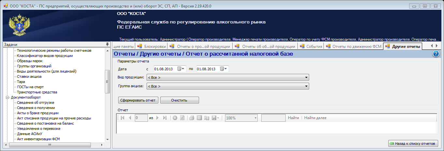Pin the Задачи panel
Screen dimensions: 444x151
tap(107, 44)
